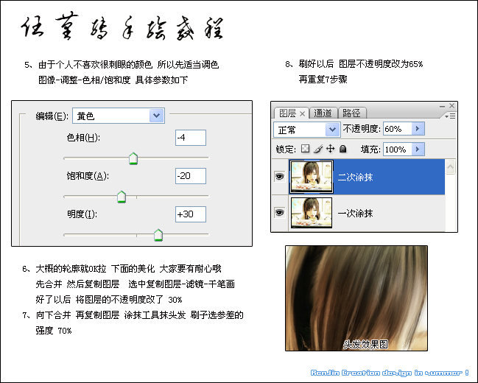Toggle the lock all padlock icon
The height and width of the screenshot is (383, 478).
343,149
